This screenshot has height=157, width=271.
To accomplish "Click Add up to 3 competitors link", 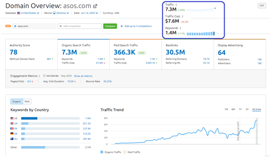I will [138, 26].
